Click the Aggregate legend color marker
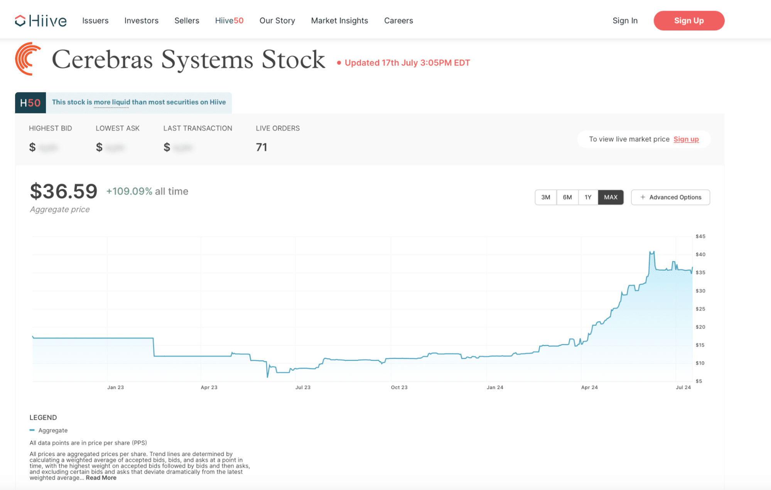 pyautogui.click(x=32, y=430)
